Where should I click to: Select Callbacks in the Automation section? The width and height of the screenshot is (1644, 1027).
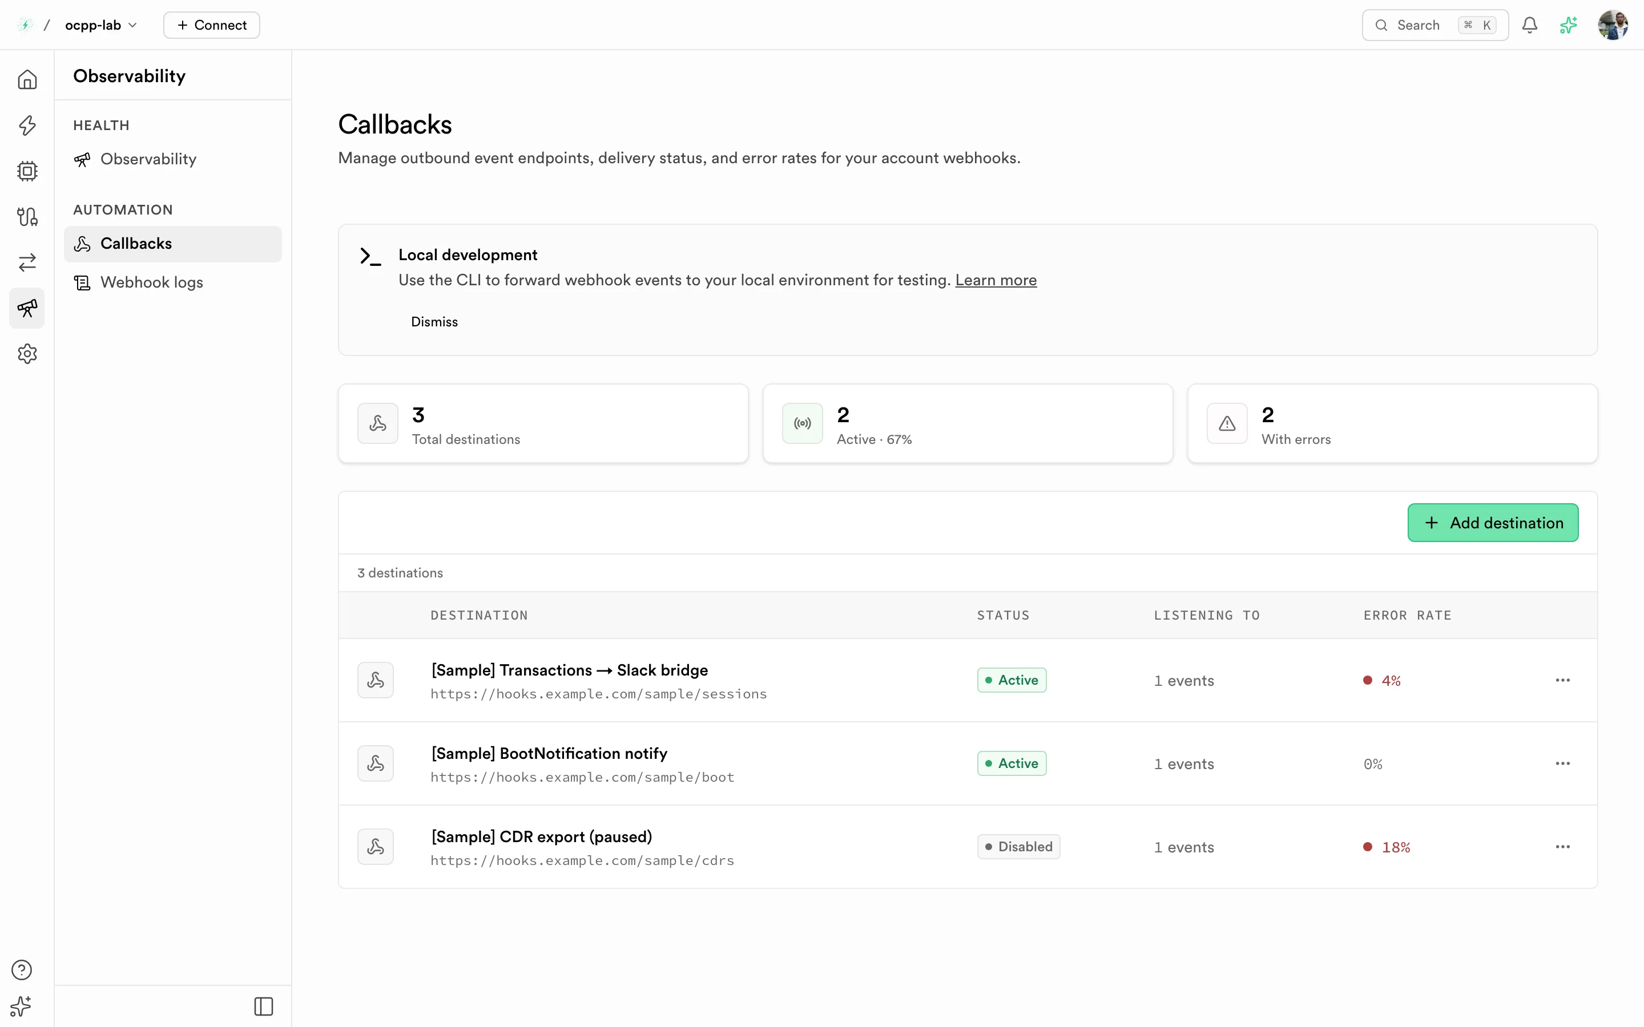click(172, 244)
